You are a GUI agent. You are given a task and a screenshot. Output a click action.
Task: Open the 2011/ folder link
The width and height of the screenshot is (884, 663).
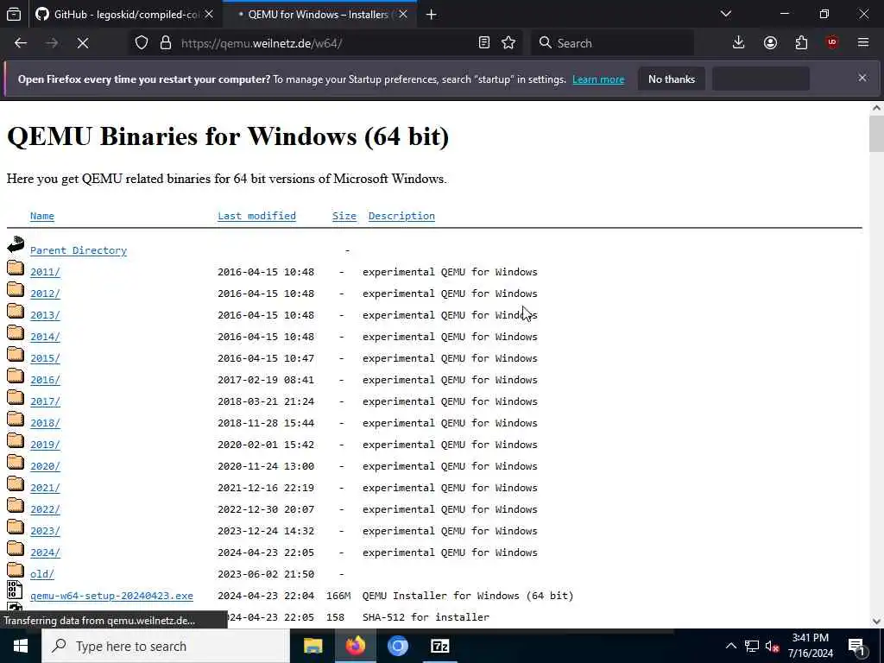(x=45, y=272)
